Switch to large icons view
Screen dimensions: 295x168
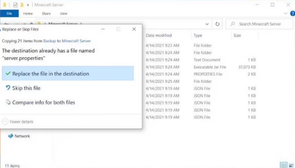[291, 165]
